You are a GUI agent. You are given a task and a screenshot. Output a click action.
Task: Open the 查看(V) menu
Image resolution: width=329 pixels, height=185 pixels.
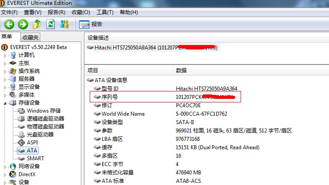pyautogui.click(x=33, y=12)
